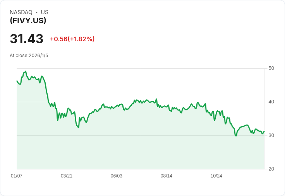Image resolution: width=285 pixels, height=196 pixels.
Task: Click the NASDAQ exchange label
Action: click(21, 12)
